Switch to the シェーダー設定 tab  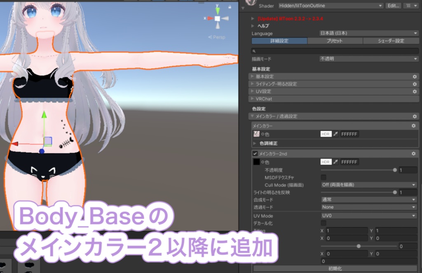click(x=391, y=41)
